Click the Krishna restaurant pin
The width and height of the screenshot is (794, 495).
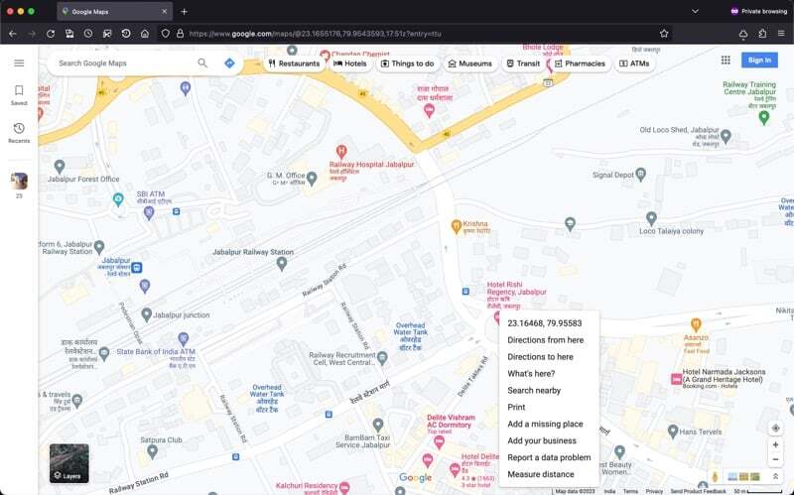(456, 226)
